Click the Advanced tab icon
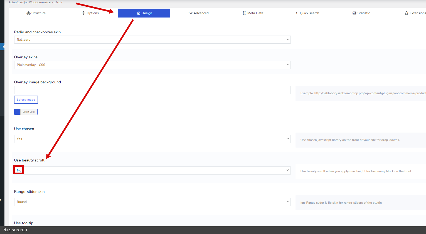 coord(190,13)
